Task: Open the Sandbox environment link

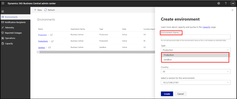Action: click(42, 47)
